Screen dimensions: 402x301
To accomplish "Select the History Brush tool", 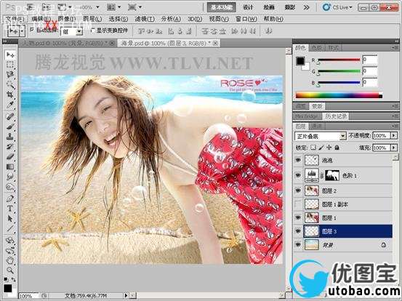I will tap(10, 147).
